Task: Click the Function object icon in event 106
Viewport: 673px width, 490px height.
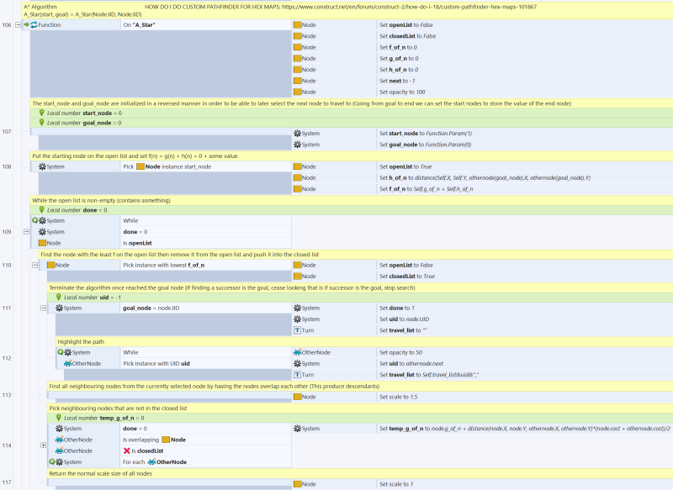Action: coord(34,25)
